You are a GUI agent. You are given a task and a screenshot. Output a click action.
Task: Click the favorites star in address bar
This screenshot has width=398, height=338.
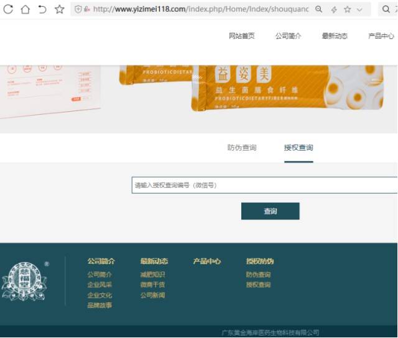point(347,10)
